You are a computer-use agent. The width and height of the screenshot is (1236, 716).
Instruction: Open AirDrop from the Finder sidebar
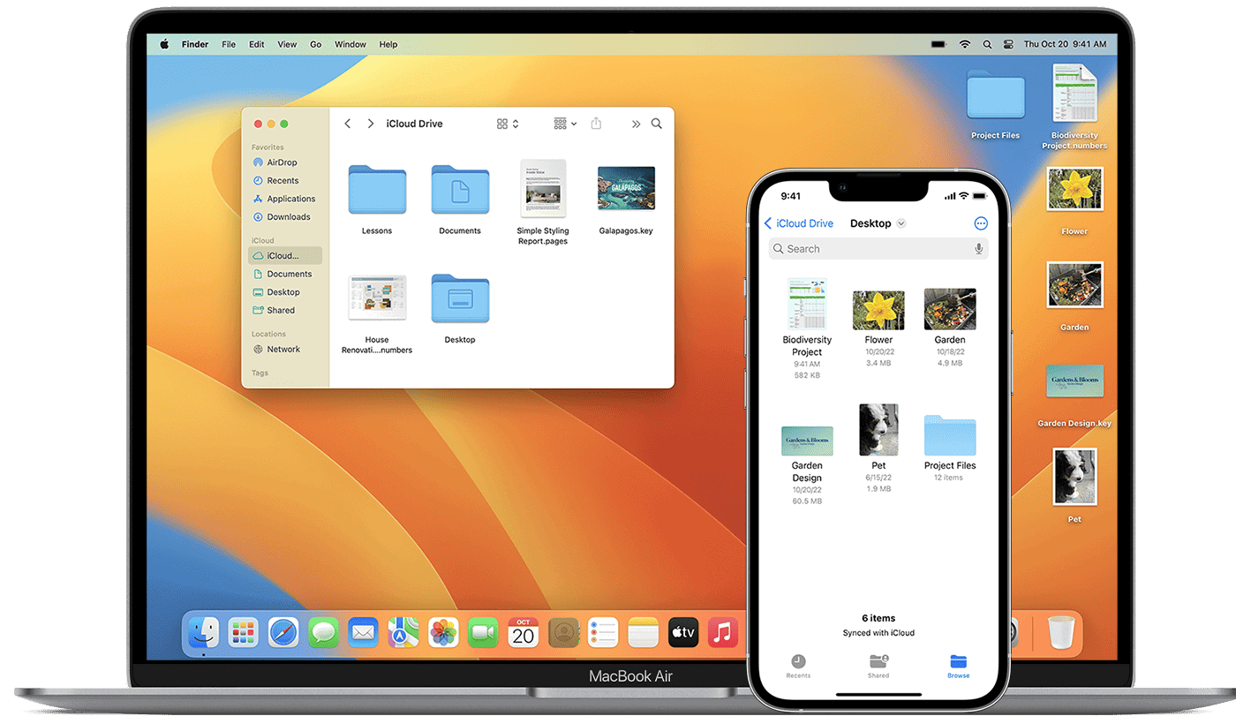click(284, 162)
